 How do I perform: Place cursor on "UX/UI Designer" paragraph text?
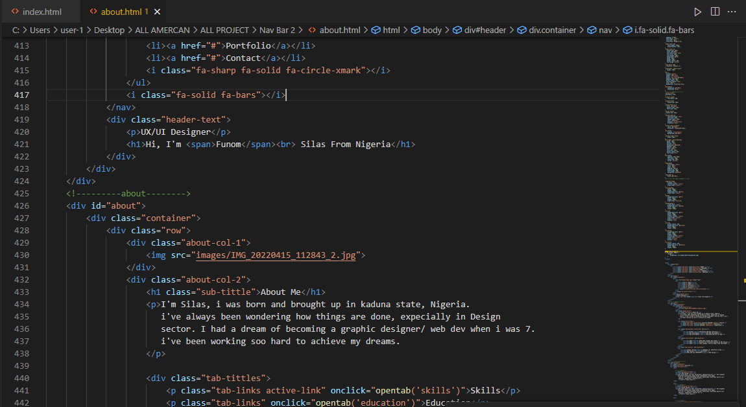(176, 132)
